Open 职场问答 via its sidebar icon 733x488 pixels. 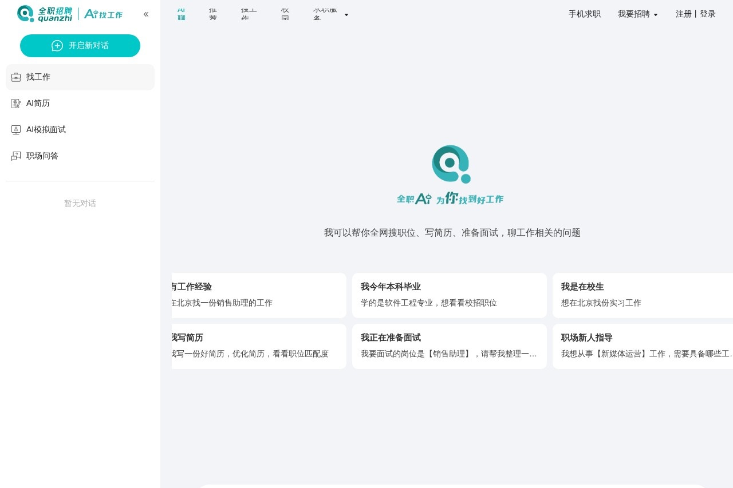(x=16, y=156)
